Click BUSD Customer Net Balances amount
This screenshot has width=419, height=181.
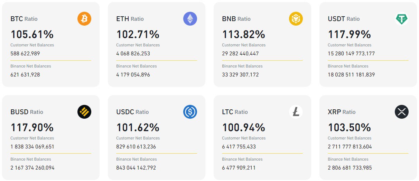32,147
